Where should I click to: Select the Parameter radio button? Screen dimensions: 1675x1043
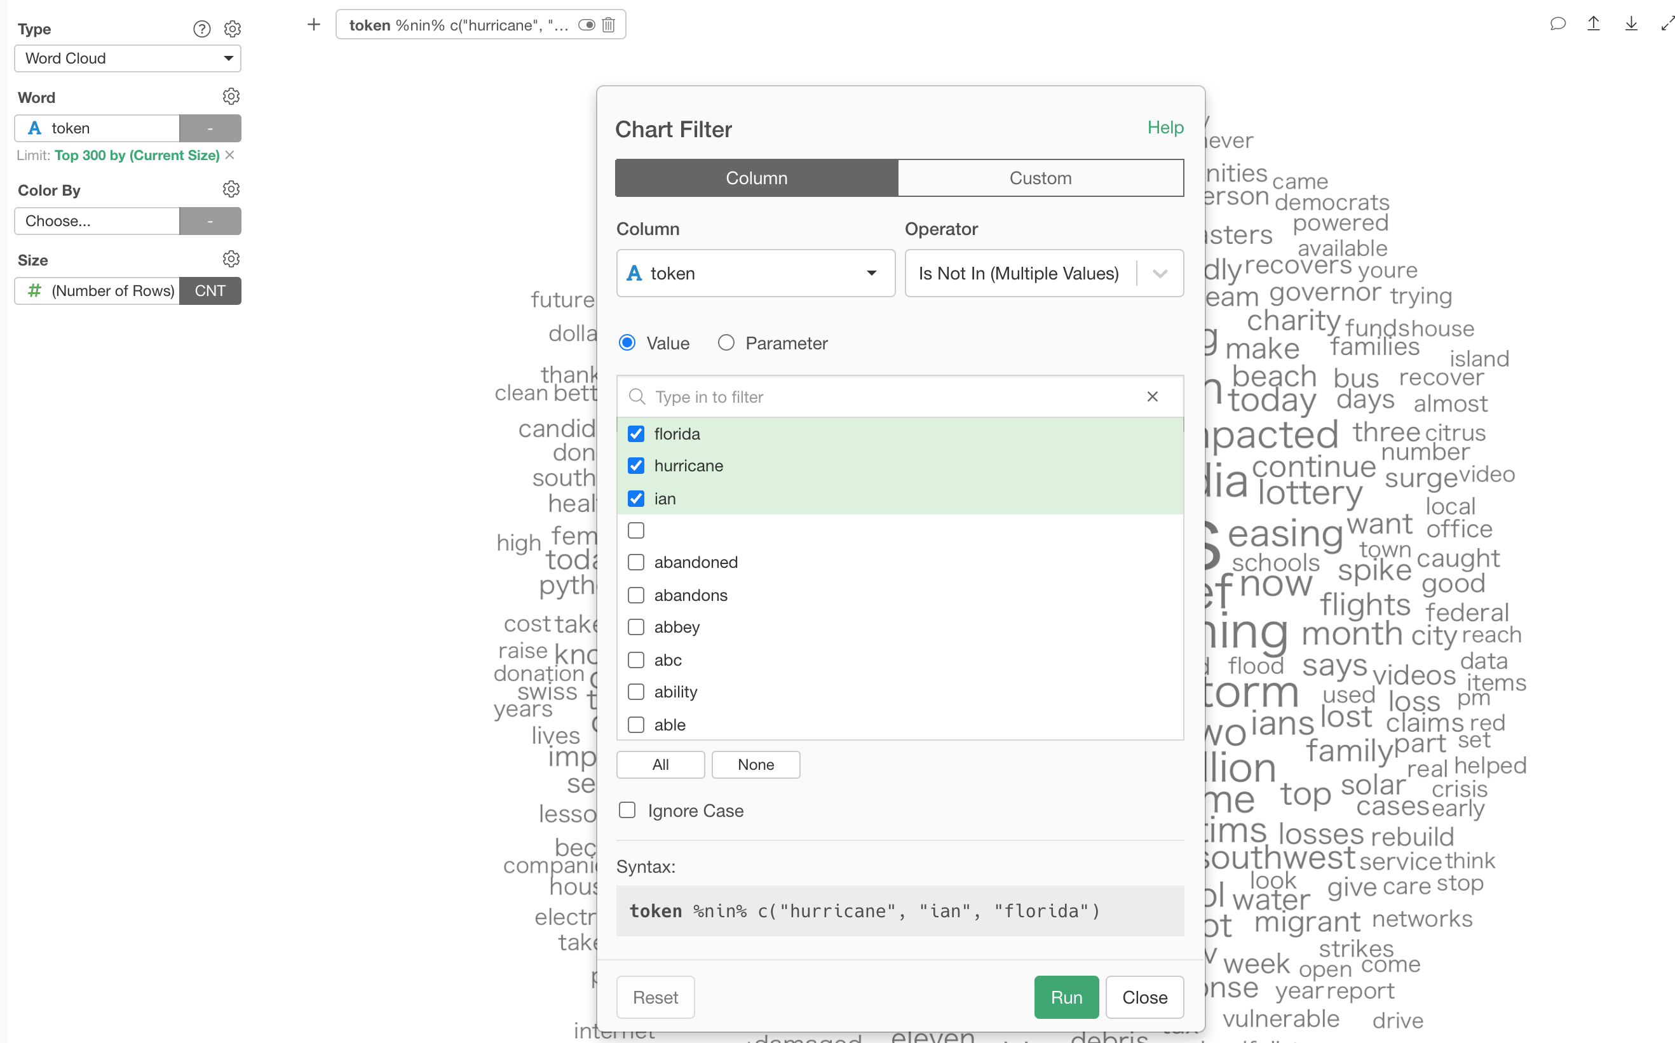(x=726, y=343)
